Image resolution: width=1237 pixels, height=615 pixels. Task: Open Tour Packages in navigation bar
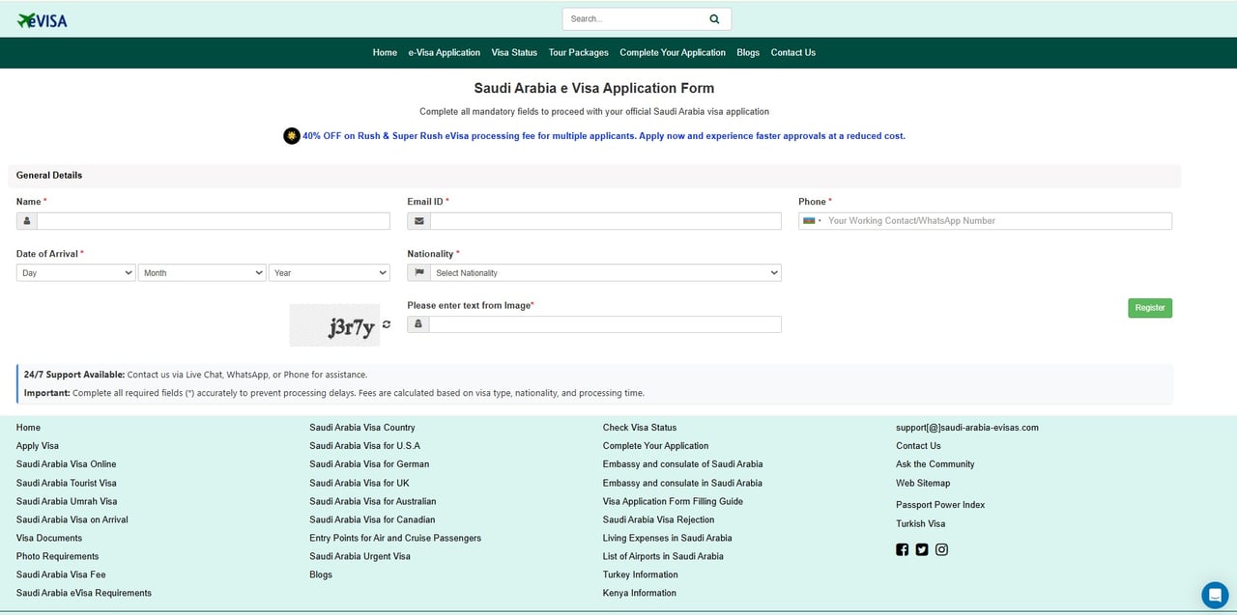(x=578, y=53)
